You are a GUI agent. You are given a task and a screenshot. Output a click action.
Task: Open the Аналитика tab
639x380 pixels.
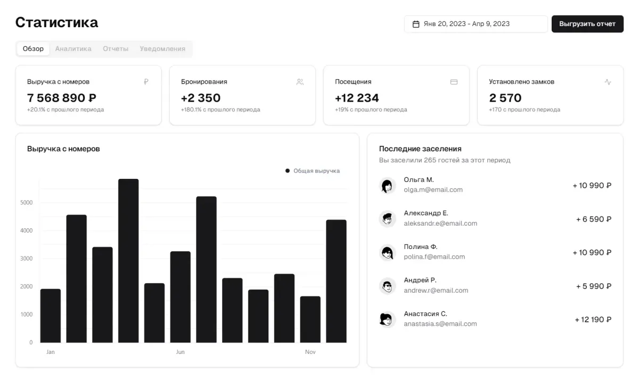tap(73, 49)
